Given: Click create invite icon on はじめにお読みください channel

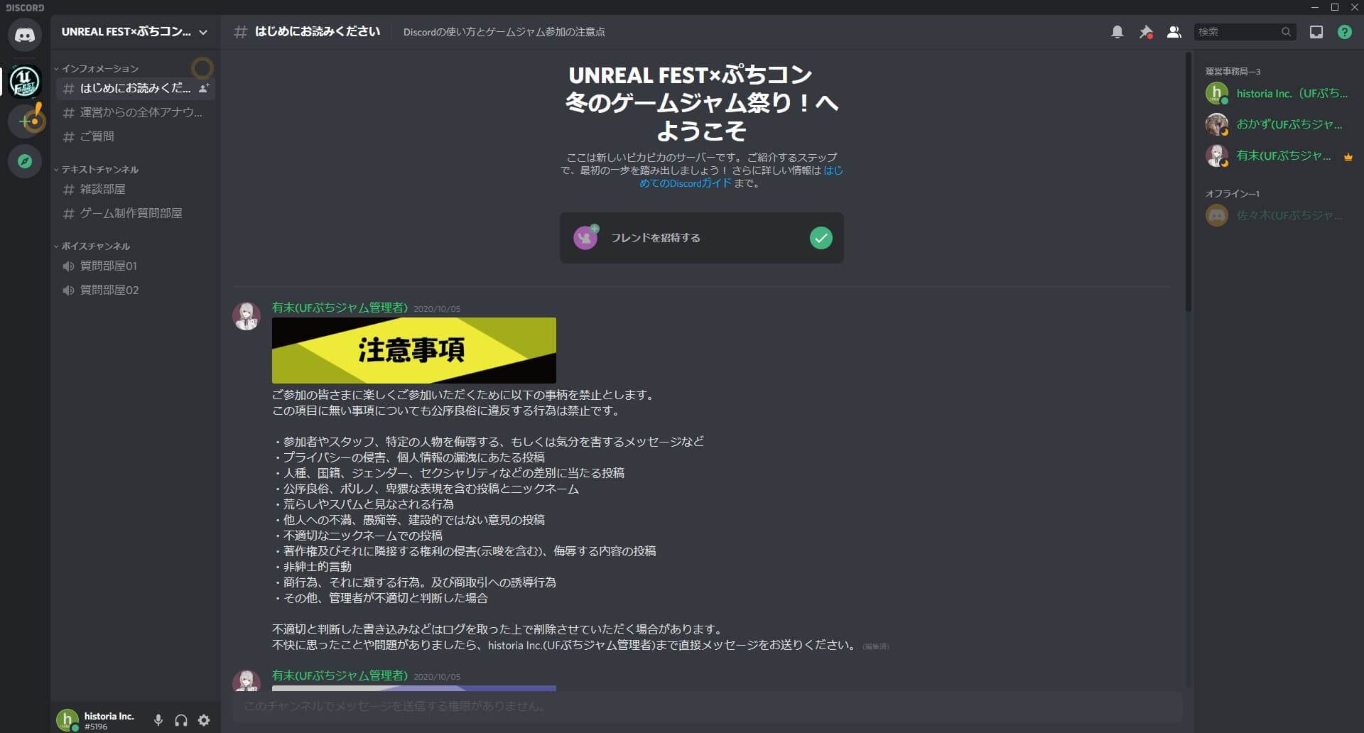Looking at the screenshot, I should pos(204,88).
